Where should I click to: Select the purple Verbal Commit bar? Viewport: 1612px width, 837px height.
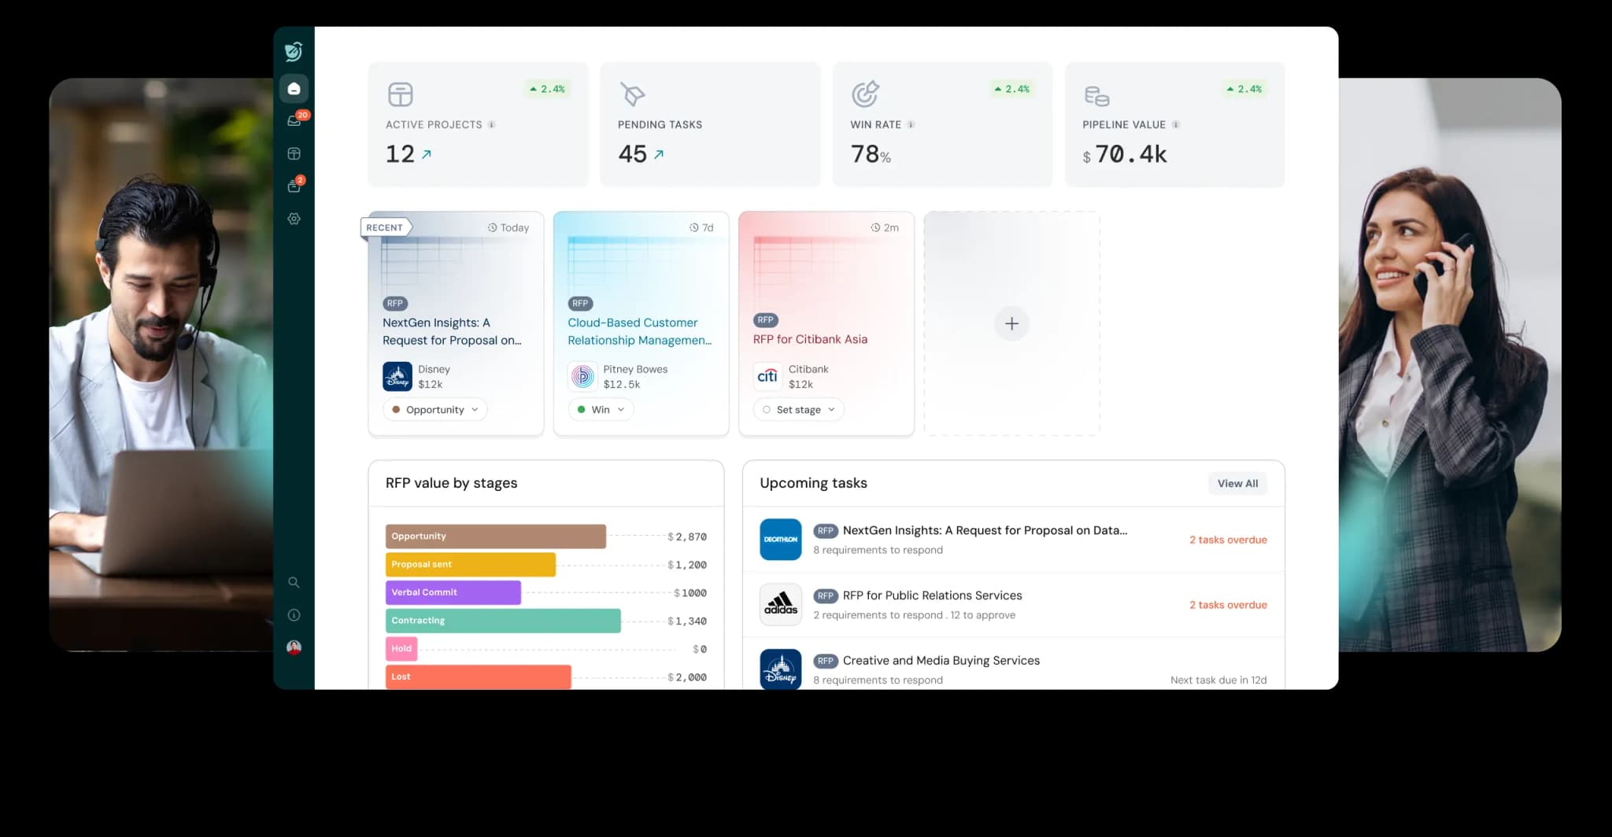tap(453, 592)
